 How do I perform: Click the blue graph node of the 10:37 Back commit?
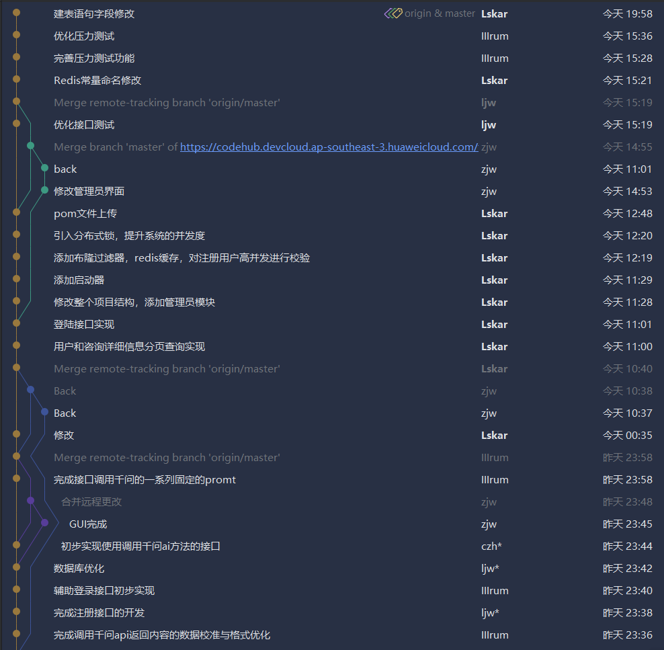point(44,412)
